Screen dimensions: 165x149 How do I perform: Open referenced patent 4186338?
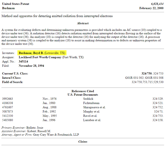click(7, 103)
